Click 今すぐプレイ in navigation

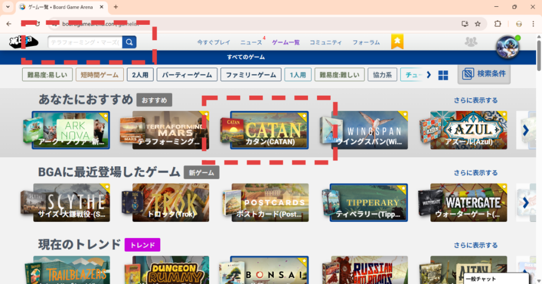(214, 42)
